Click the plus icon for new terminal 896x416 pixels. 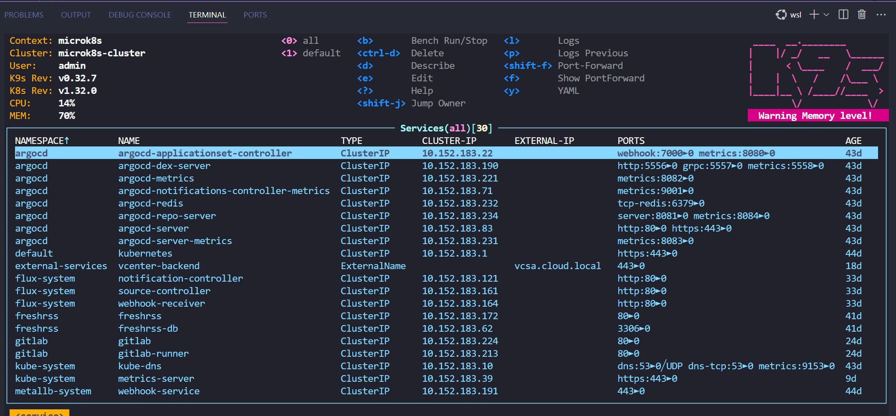(x=814, y=15)
